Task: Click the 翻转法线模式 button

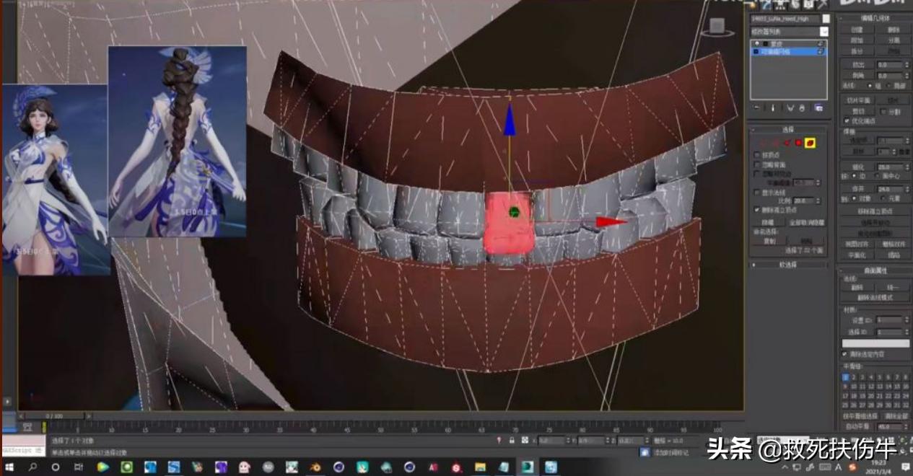Action: point(874,297)
